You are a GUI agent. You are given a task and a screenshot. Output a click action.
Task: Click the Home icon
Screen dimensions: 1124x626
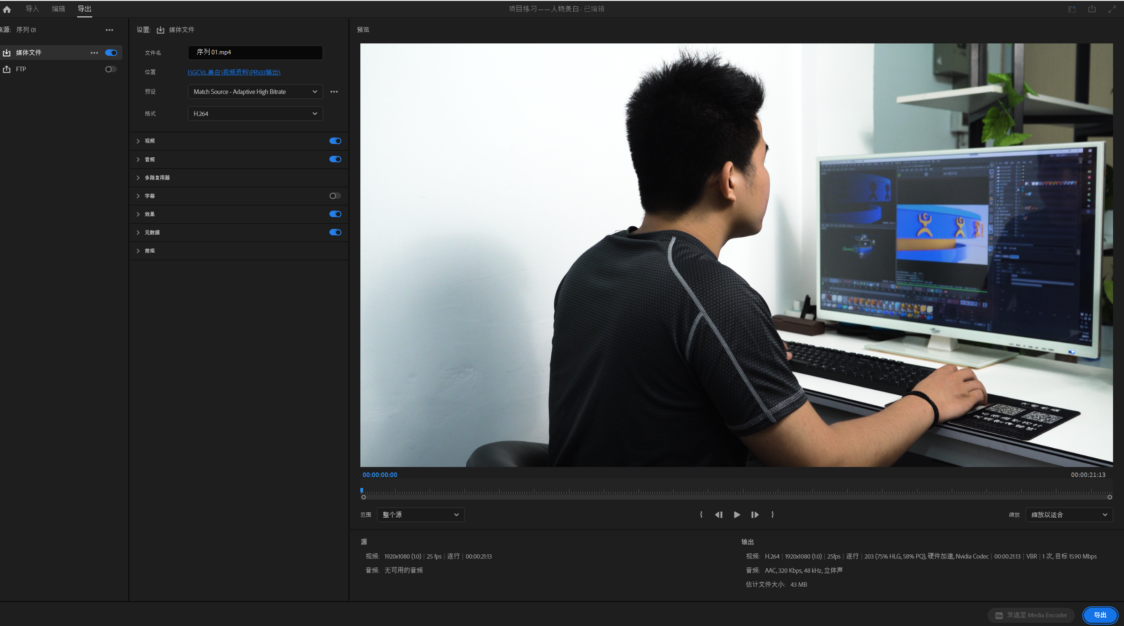[7, 9]
